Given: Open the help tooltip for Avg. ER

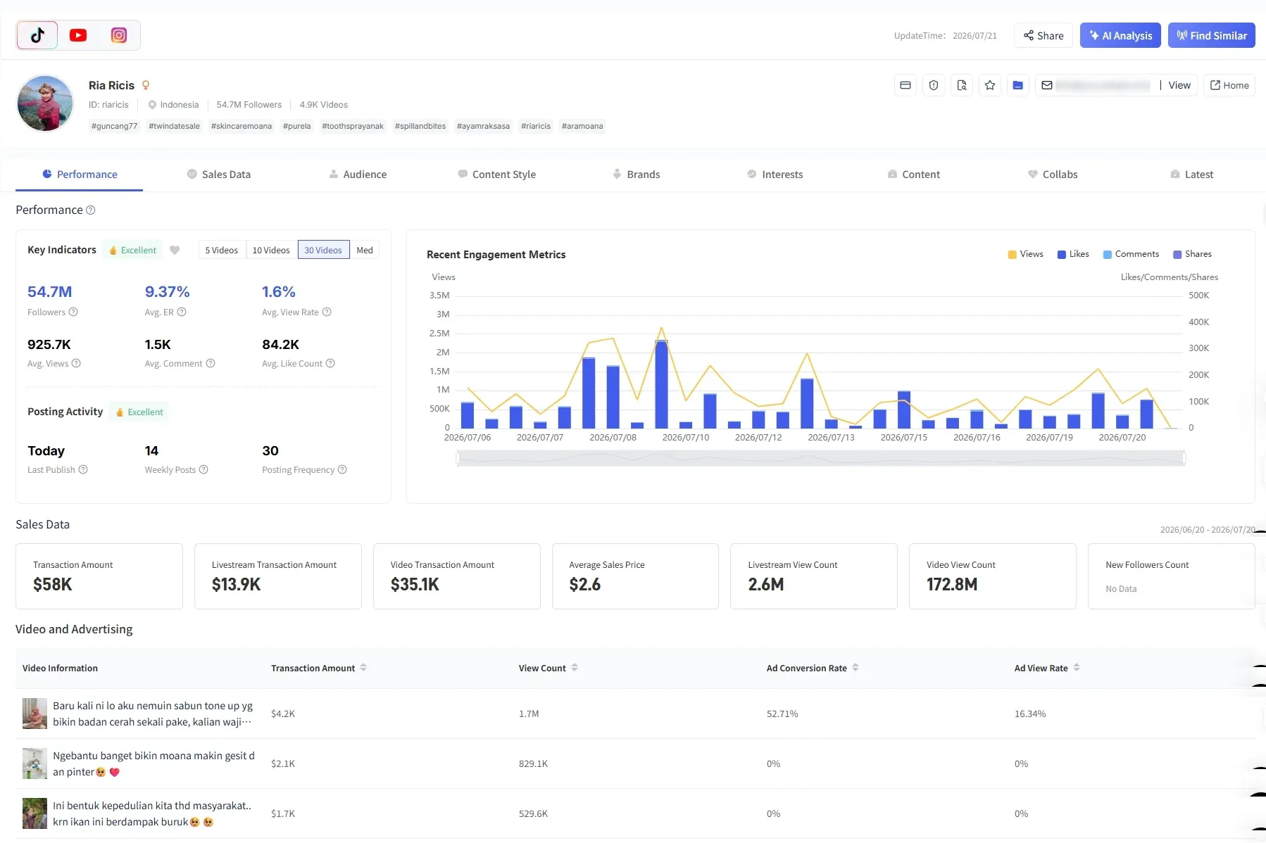Looking at the screenshot, I should [182, 312].
